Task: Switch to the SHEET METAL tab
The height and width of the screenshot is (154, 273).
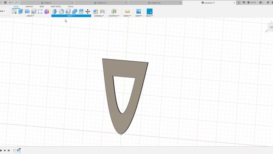Action: pyautogui.click(x=56, y=7)
